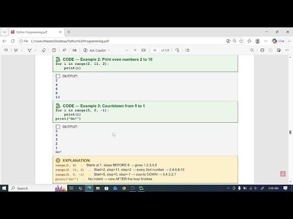Click the scrollbar down arrow
Image resolution: width=293 pixels, height=219 pixels.
click(290, 182)
